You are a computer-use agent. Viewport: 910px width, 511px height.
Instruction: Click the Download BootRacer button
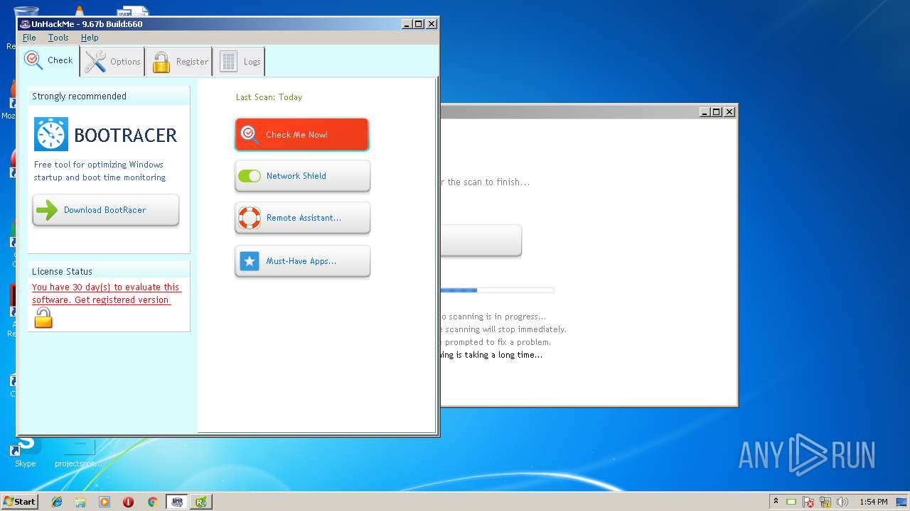[x=106, y=210]
